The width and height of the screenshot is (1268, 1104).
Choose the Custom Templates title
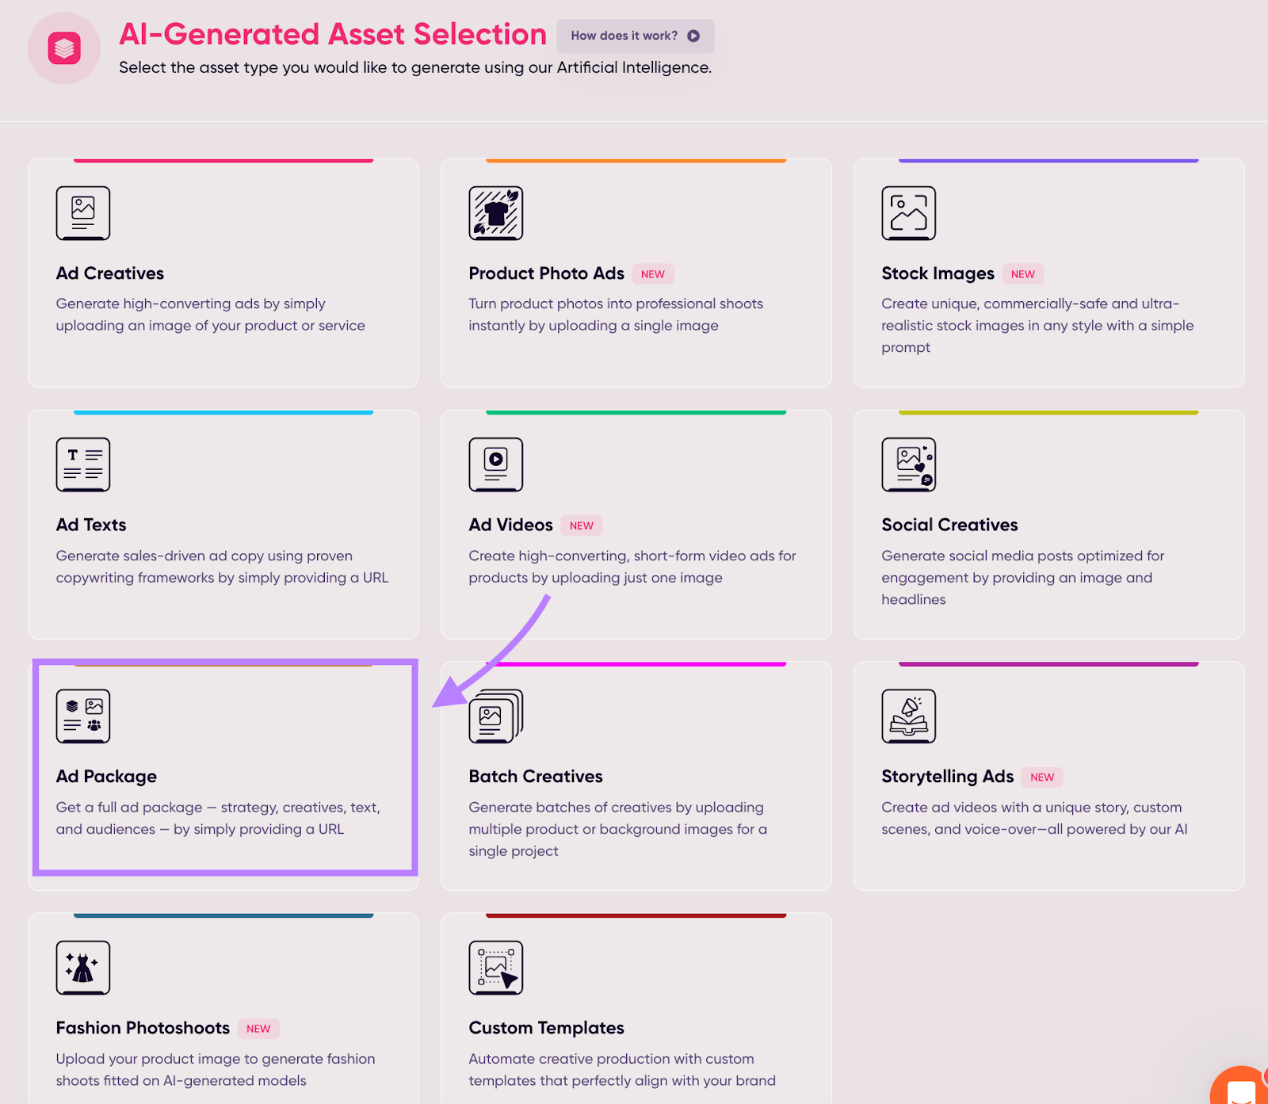546,1028
